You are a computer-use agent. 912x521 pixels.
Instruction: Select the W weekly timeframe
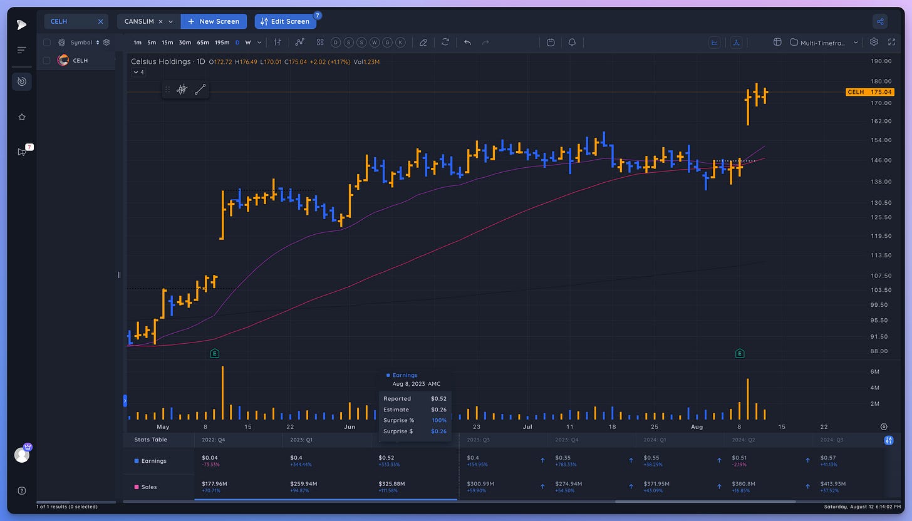(248, 43)
